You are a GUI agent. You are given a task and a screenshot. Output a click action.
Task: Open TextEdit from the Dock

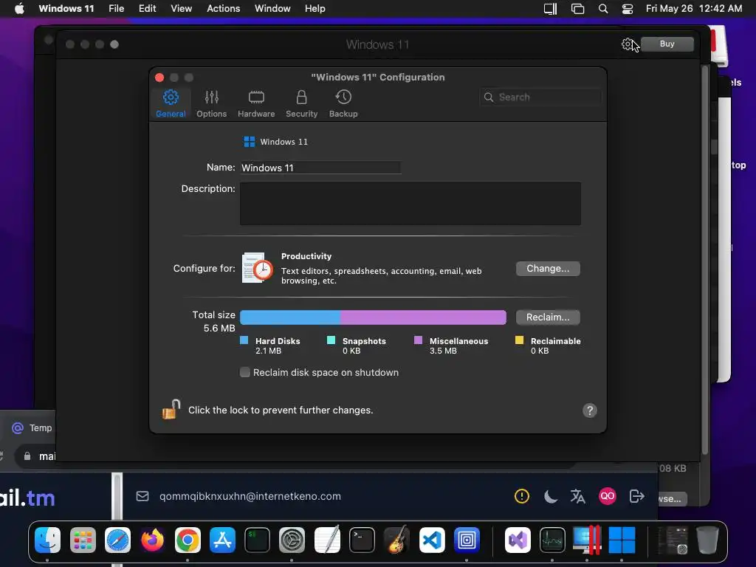click(327, 540)
